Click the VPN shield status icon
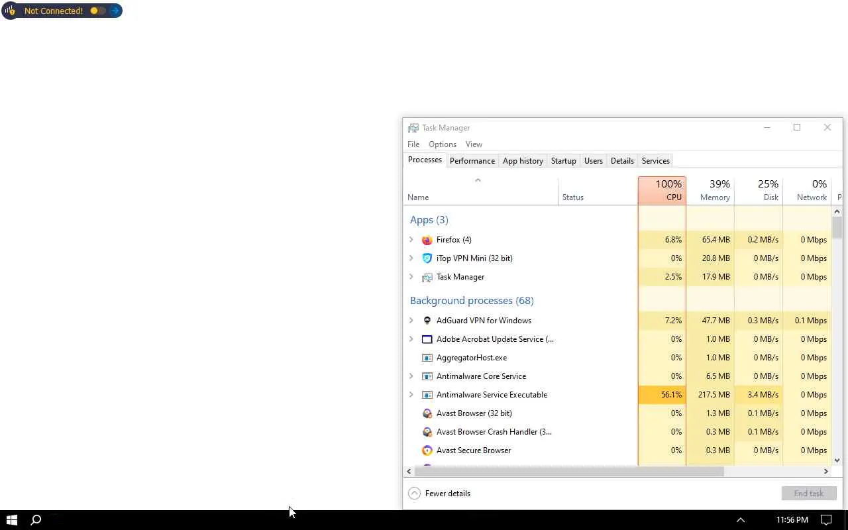The image size is (848, 530). point(10,11)
